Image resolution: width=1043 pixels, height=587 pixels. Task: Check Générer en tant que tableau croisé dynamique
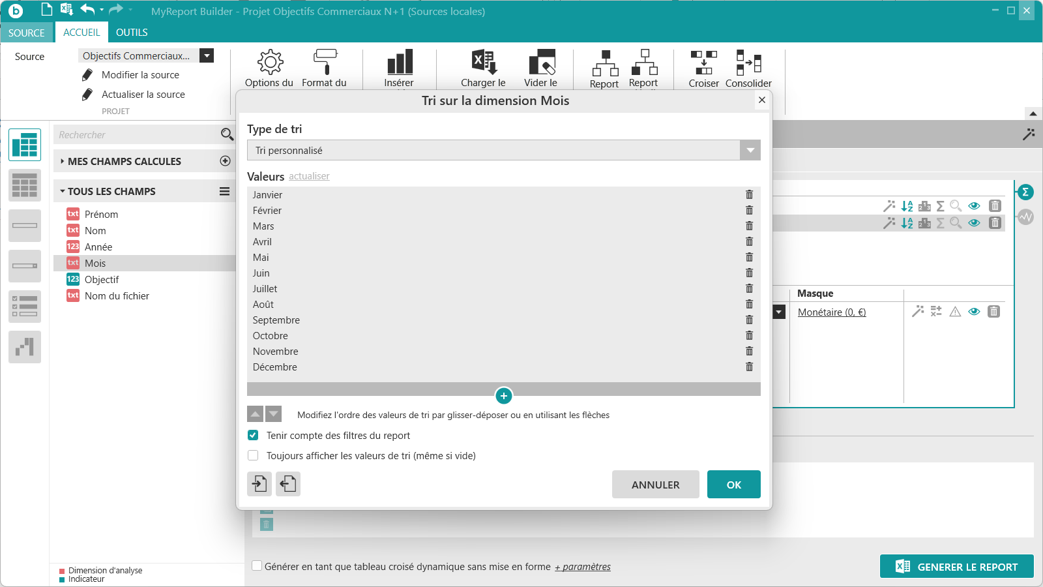257,565
